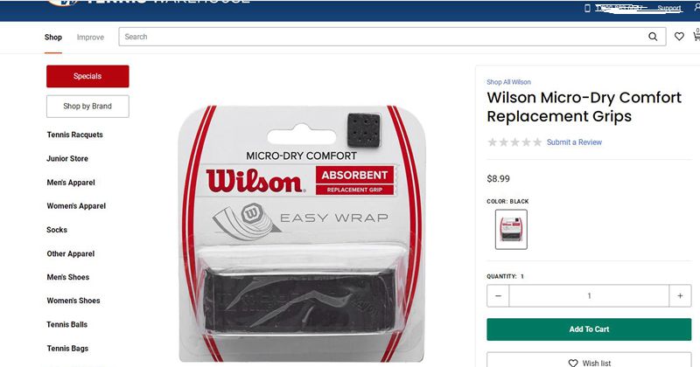The height and width of the screenshot is (367, 700).
Task: Click the red Specials button
Action: tap(87, 76)
